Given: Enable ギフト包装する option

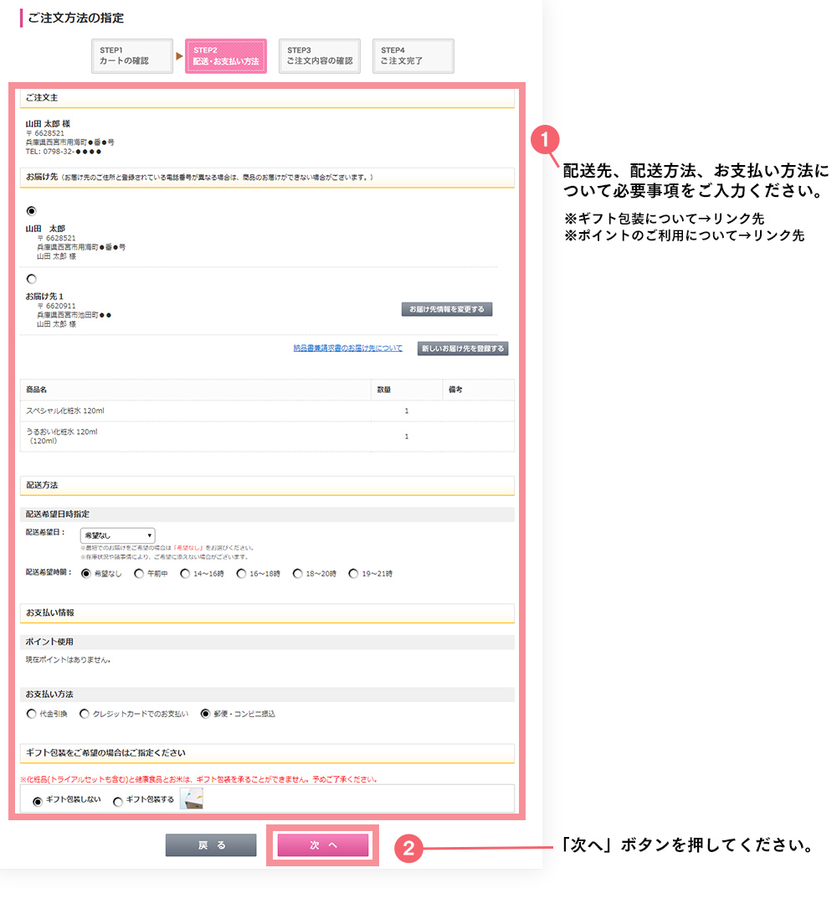Looking at the screenshot, I should point(118,801).
